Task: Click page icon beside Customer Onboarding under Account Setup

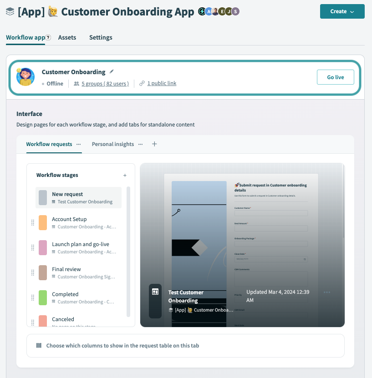Action: [x=54, y=227]
